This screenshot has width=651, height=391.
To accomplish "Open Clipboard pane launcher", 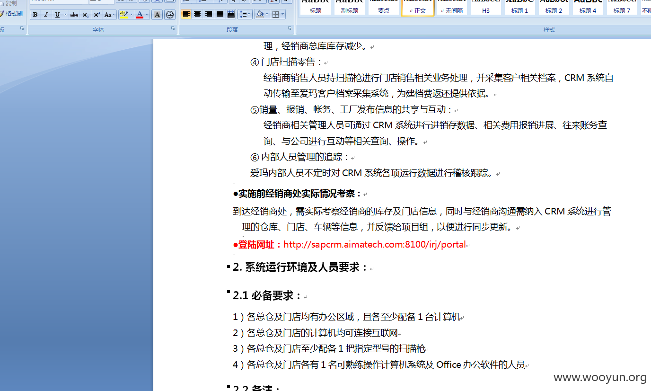I will (22, 29).
